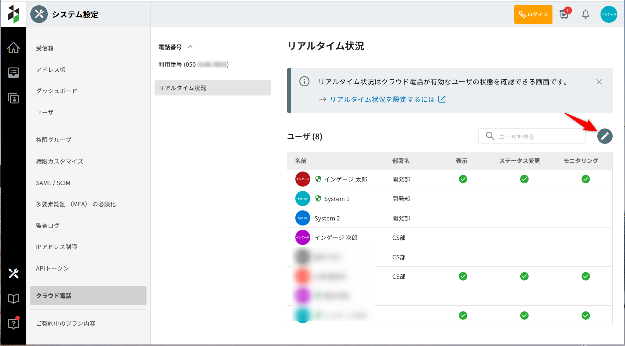Open the インゲージ user avatar menu
The width and height of the screenshot is (625, 346).
pos(608,14)
